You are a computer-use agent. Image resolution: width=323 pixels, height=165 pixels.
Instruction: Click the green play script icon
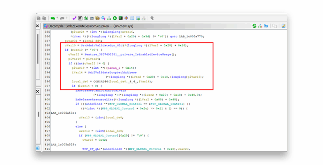(x=115, y=18)
